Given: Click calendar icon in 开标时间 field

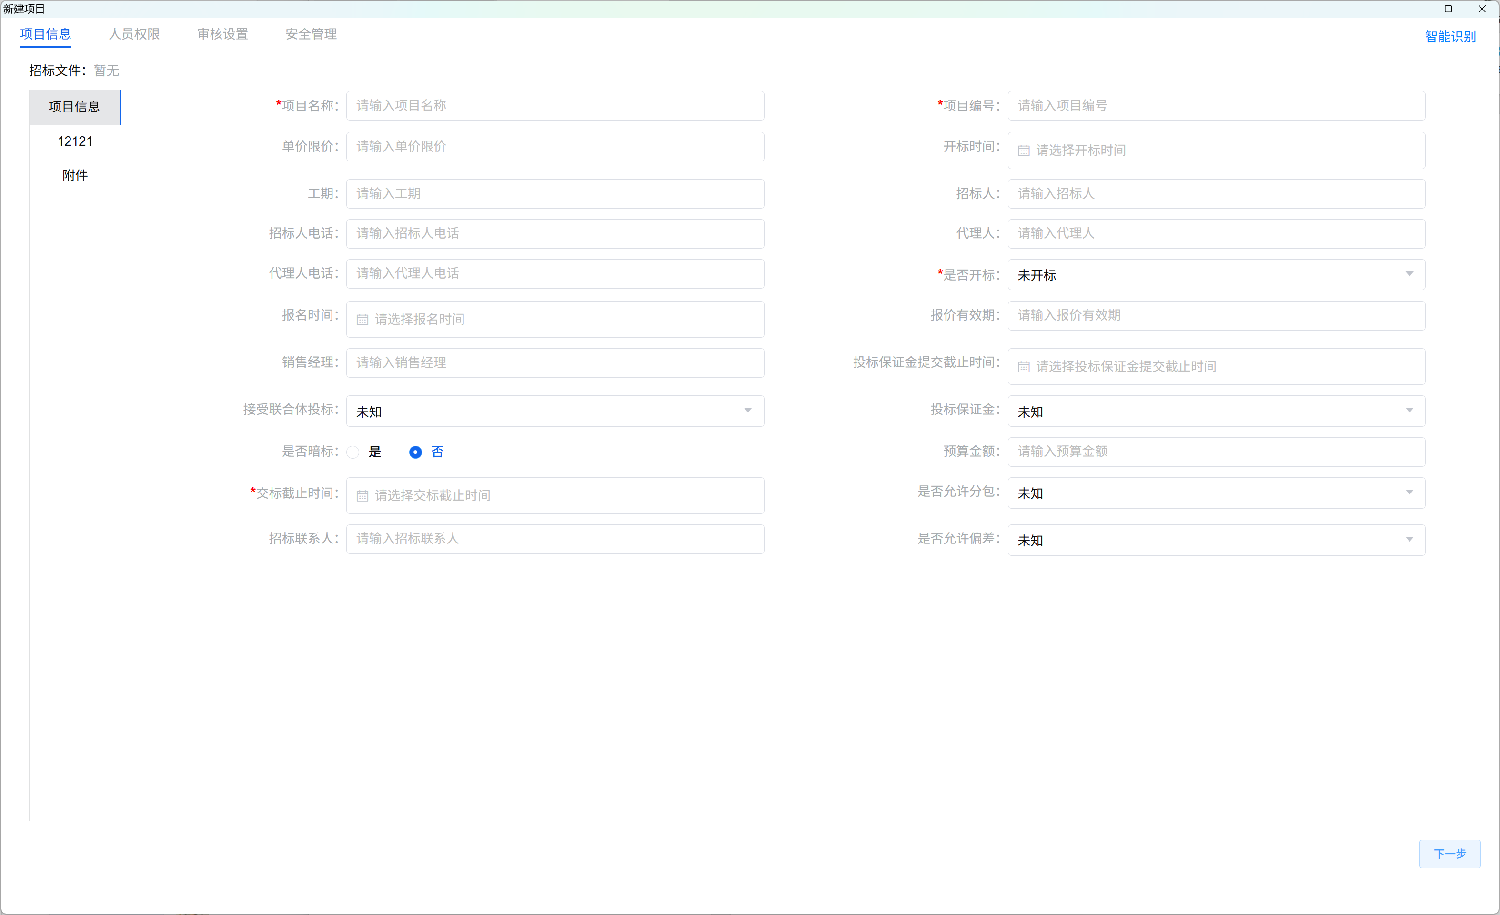Looking at the screenshot, I should pyautogui.click(x=1023, y=151).
